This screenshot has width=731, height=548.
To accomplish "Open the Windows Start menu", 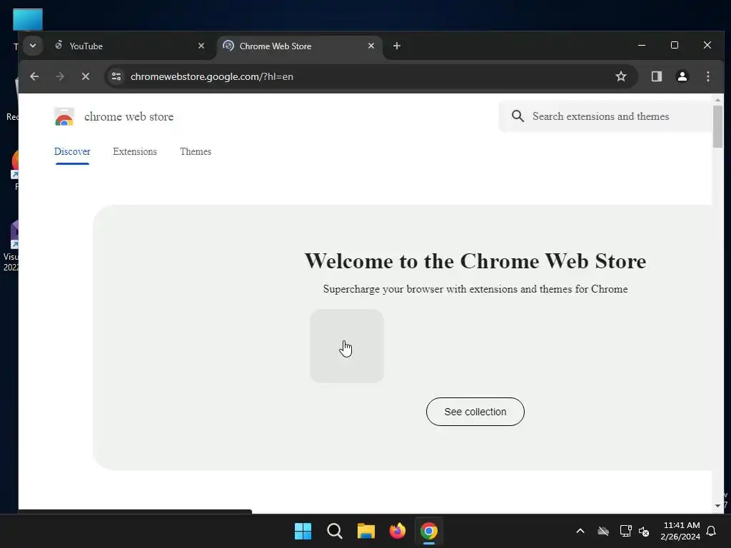I will [303, 531].
